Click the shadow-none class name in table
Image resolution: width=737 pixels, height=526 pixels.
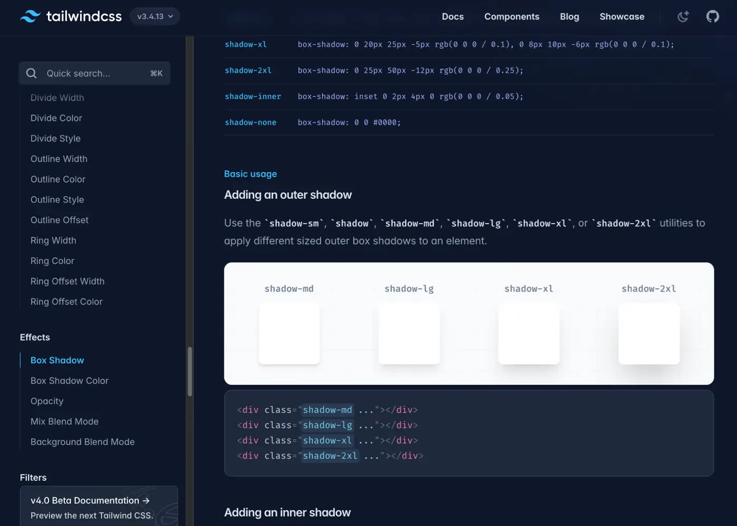point(251,122)
